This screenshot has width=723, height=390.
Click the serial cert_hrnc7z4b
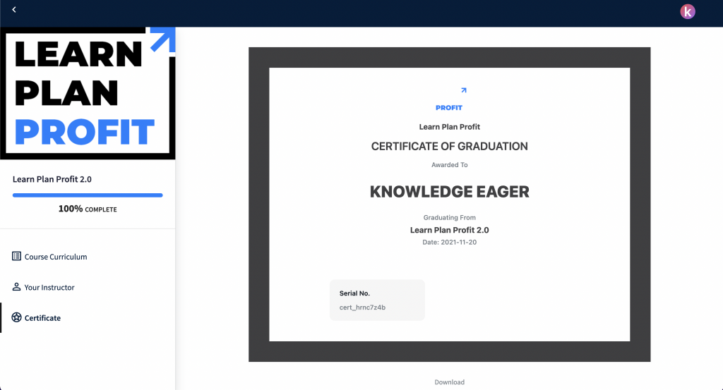click(362, 307)
